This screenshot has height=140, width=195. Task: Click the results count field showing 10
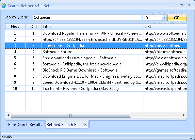pyautogui.click(x=152, y=18)
